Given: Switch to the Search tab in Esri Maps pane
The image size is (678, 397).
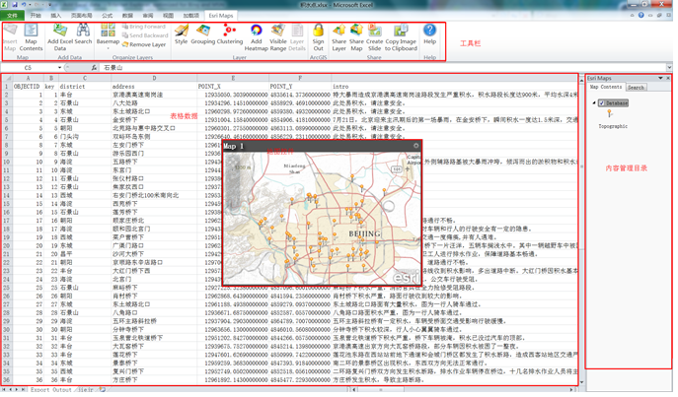Looking at the screenshot, I should pyautogui.click(x=637, y=88).
